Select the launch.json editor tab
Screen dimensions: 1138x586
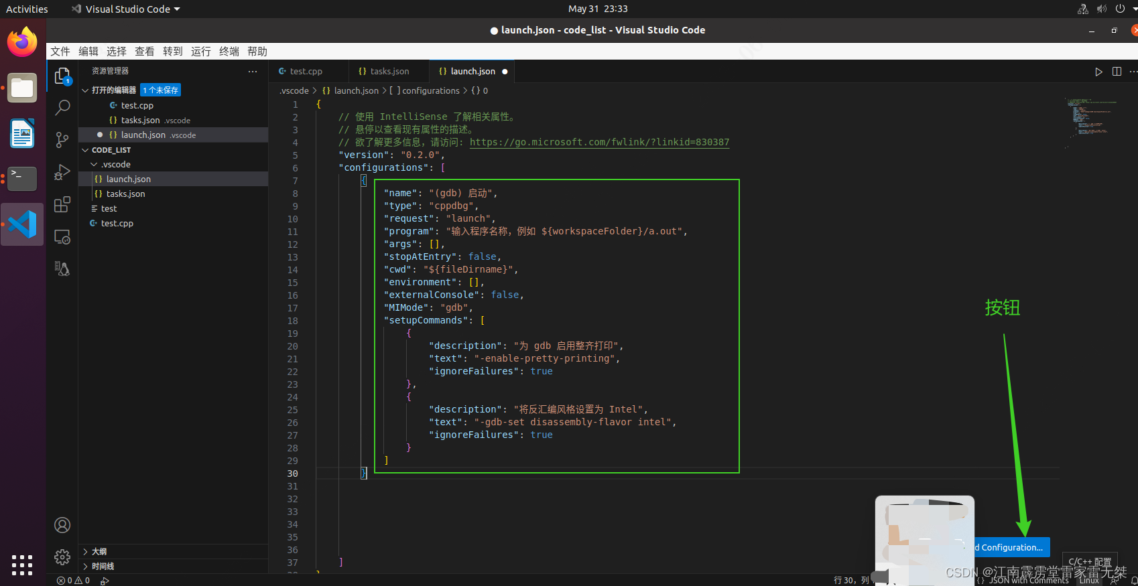[x=473, y=72]
